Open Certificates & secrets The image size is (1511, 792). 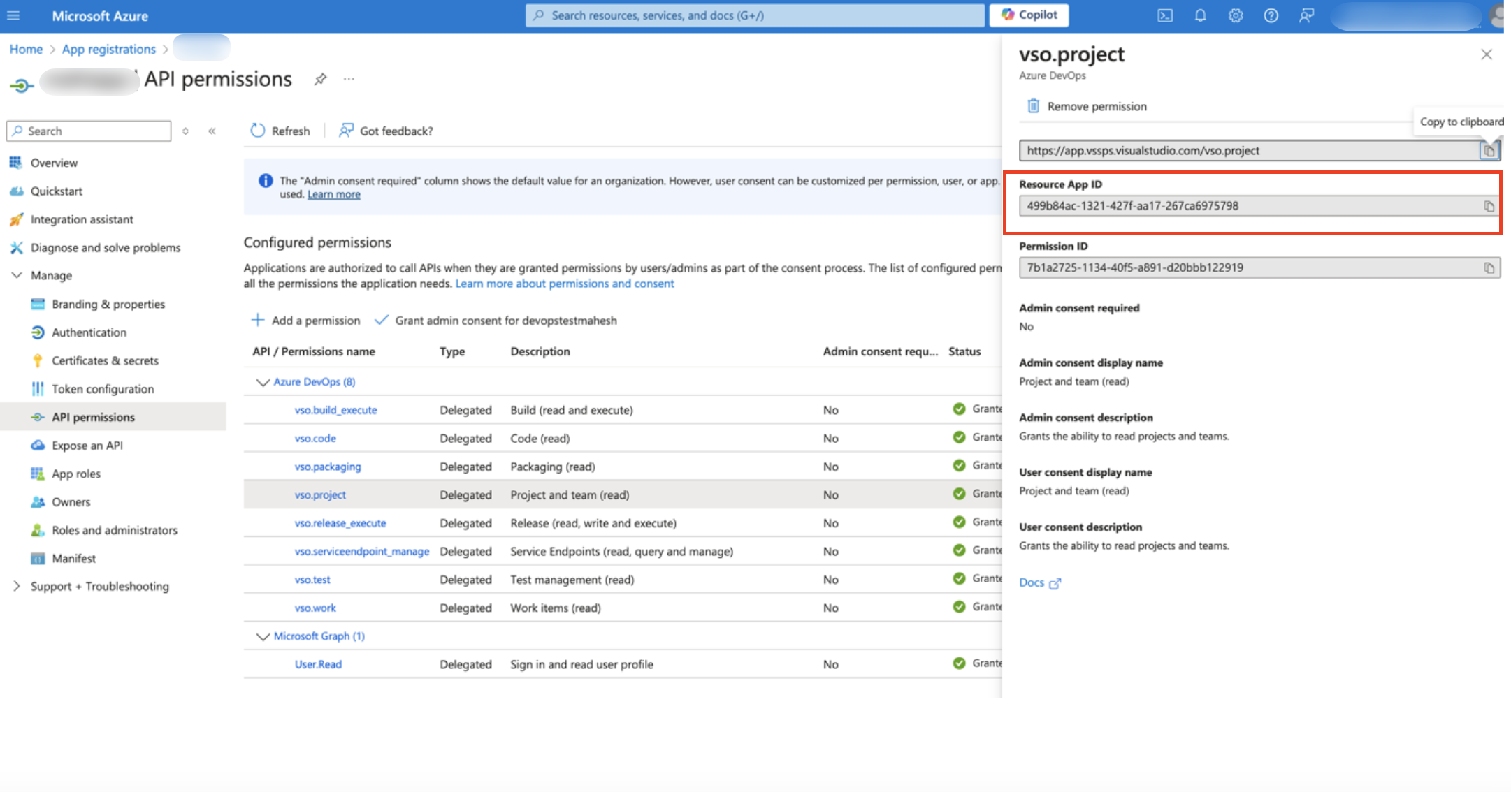tap(105, 360)
